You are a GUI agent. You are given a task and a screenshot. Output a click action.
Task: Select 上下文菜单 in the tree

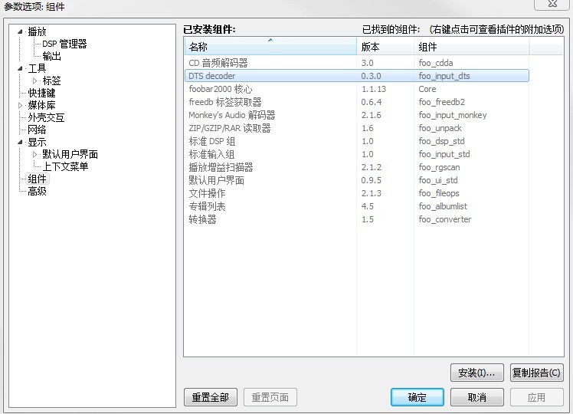[x=65, y=166]
